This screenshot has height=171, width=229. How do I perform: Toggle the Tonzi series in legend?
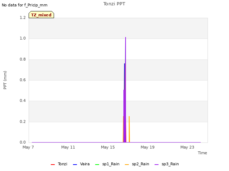tap(59, 164)
